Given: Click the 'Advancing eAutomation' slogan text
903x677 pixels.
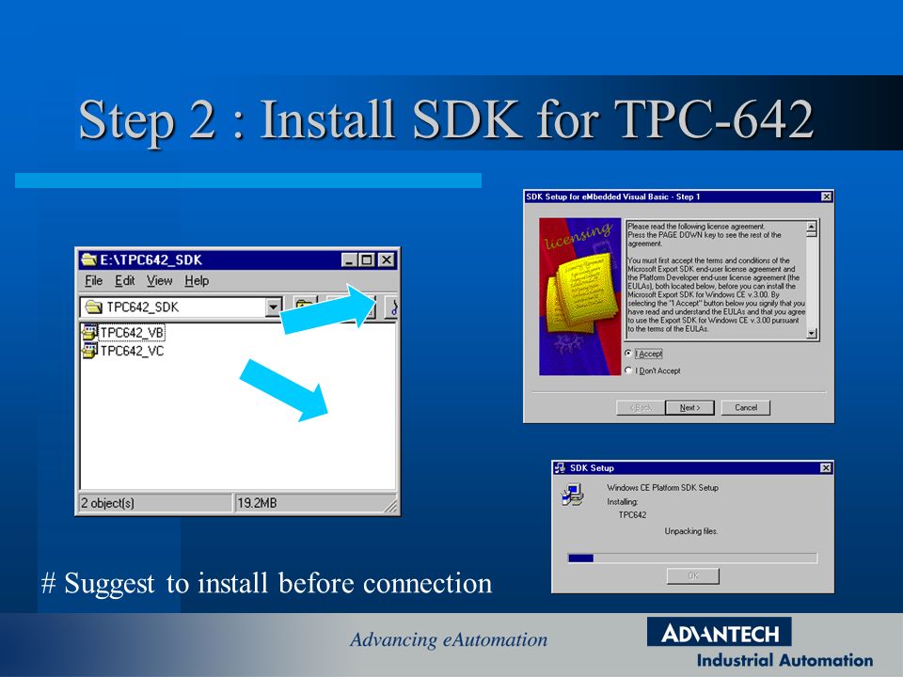Looking at the screenshot, I should point(449,639).
